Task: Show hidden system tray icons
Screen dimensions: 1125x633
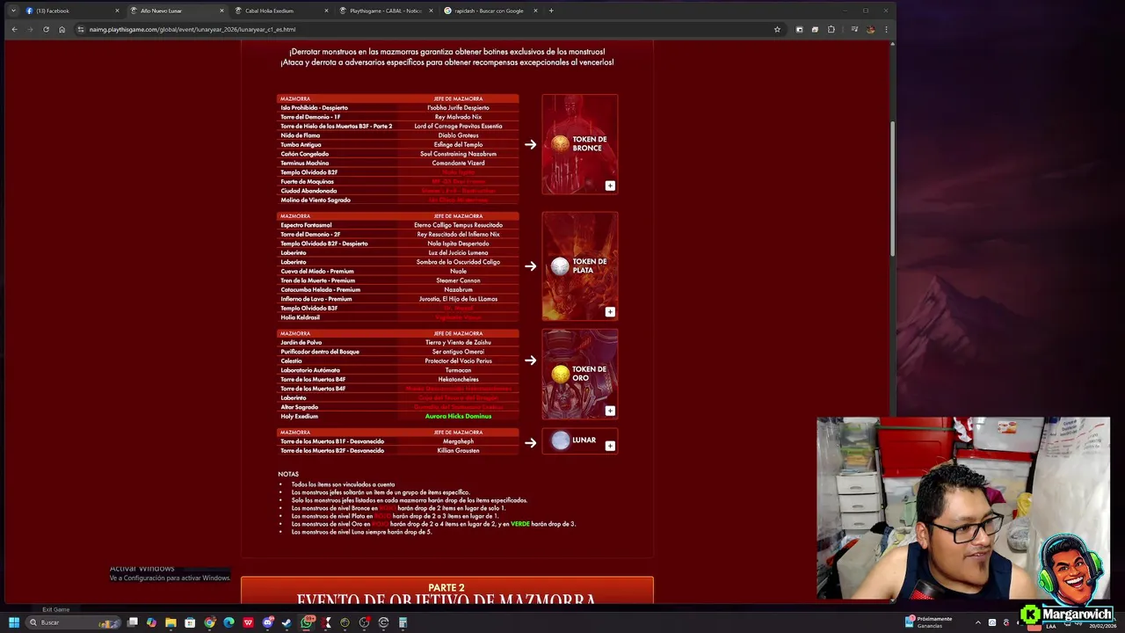Action: [x=978, y=622]
